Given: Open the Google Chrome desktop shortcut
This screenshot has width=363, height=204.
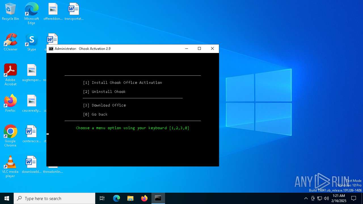Looking at the screenshot, I should click(x=10, y=136).
